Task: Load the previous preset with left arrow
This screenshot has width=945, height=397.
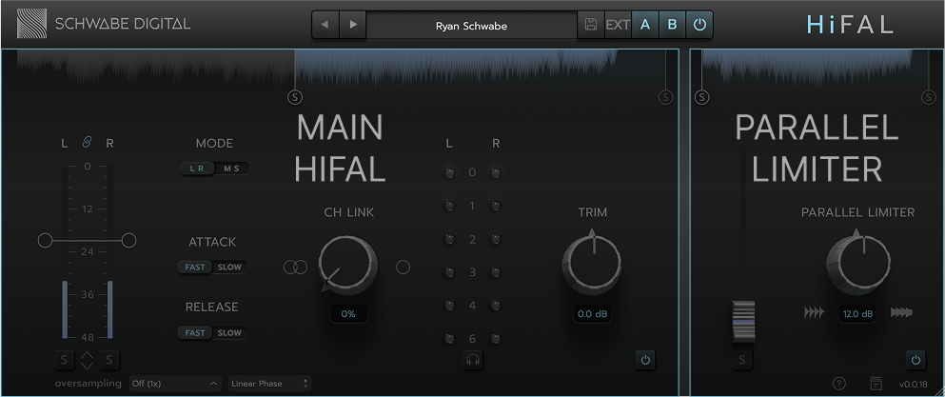Action: point(325,25)
